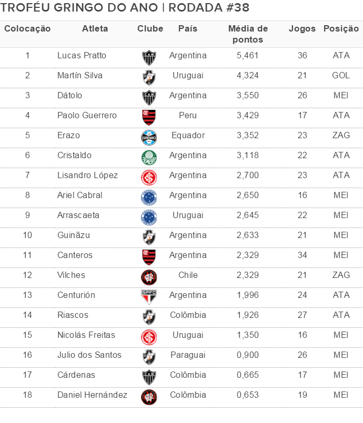Click Atlético Mineiro crest beside Lucas Pratto

pyautogui.click(x=149, y=58)
